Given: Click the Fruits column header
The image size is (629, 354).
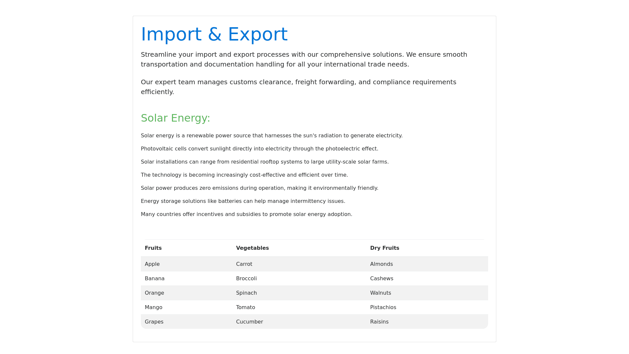Looking at the screenshot, I should click(x=153, y=248).
